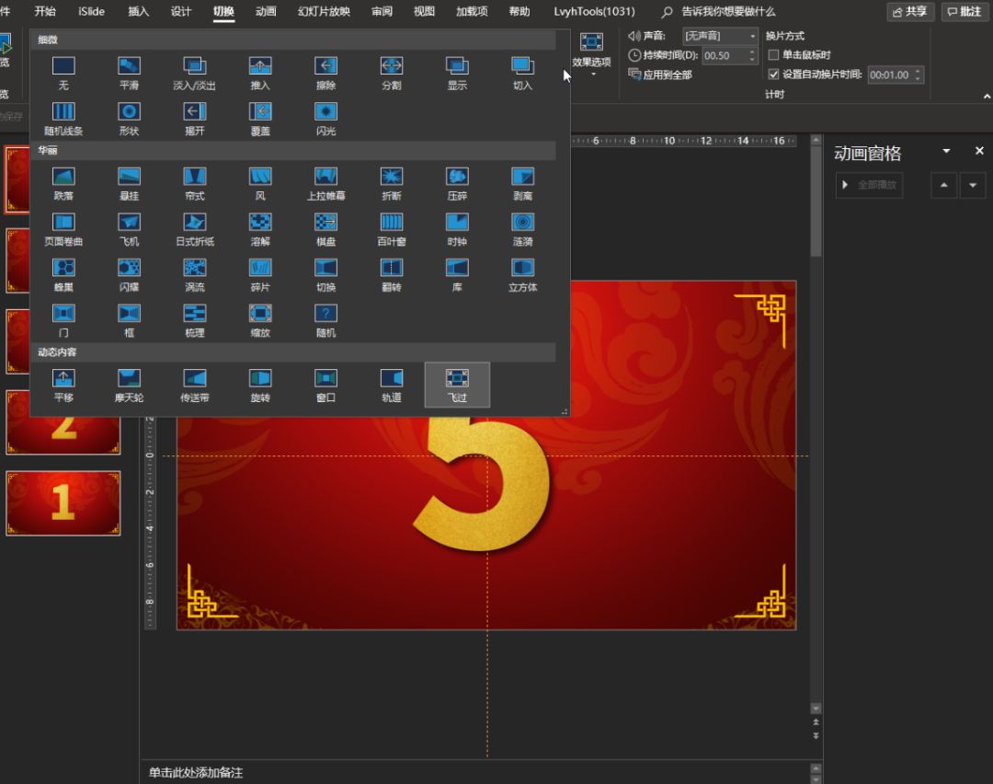
Task: Apply the 推入 (Push) transition
Action: click(260, 73)
